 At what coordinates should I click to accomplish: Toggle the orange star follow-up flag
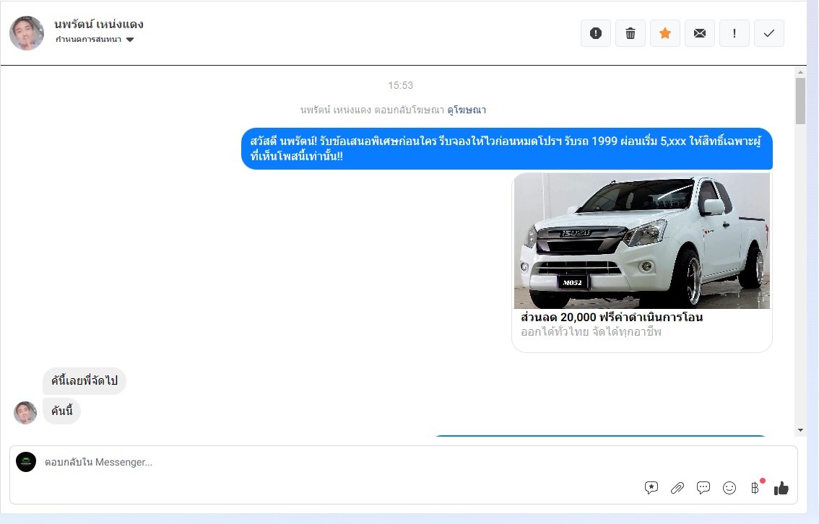point(665,33)
